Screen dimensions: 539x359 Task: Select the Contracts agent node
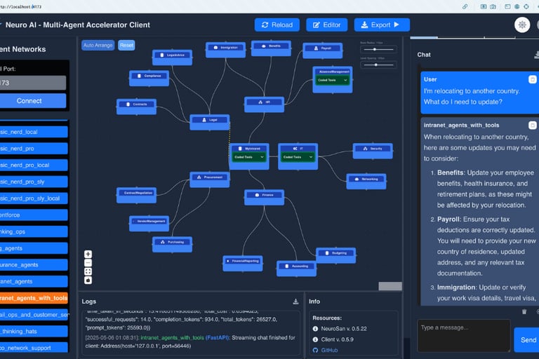point(136,107)
